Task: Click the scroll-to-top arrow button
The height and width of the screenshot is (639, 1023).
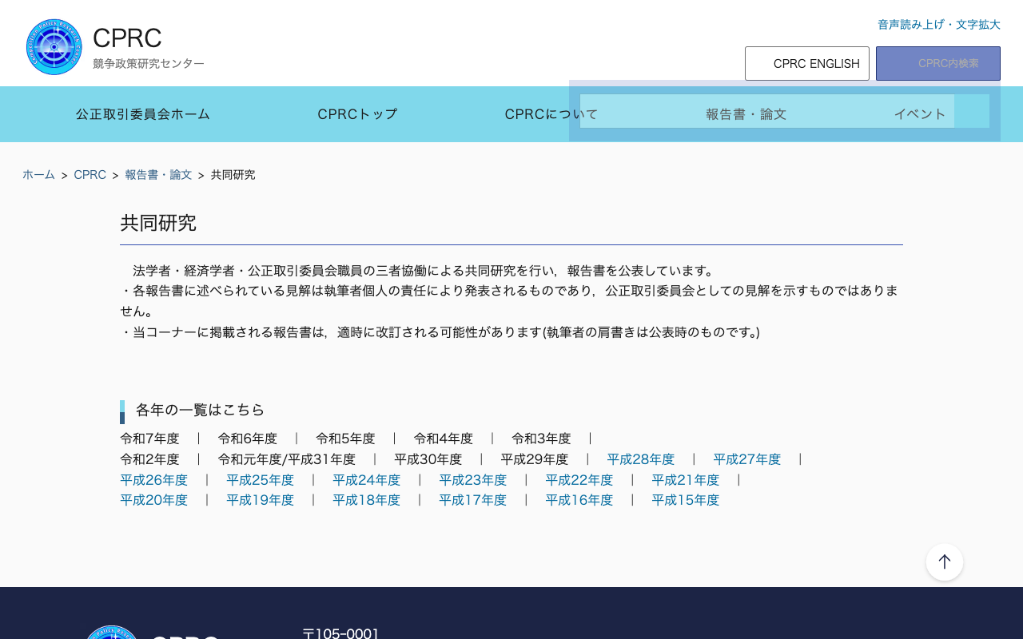Action: tap(945, 562)
